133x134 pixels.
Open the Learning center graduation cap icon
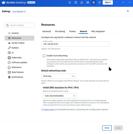88,2
